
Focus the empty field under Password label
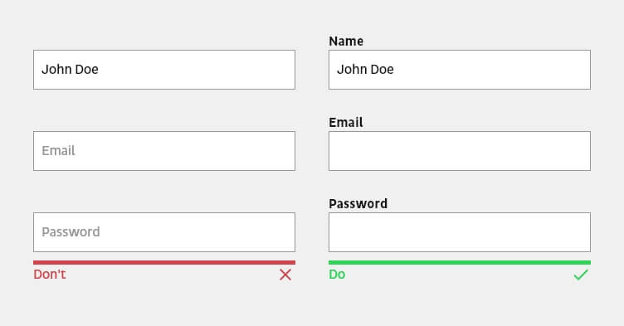[460, 232]
